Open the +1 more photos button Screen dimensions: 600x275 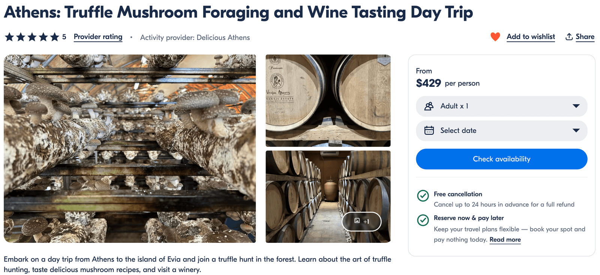[362, 221]
